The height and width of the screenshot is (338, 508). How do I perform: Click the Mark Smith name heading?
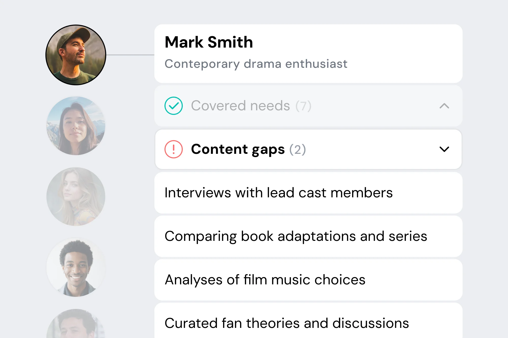pyautogui.click(x=209, y=42)
